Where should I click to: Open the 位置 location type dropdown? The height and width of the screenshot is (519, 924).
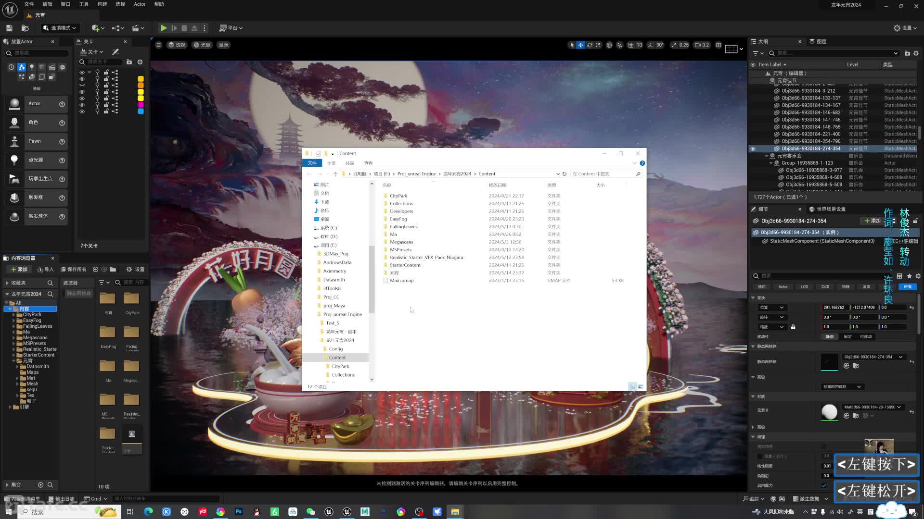771,308
